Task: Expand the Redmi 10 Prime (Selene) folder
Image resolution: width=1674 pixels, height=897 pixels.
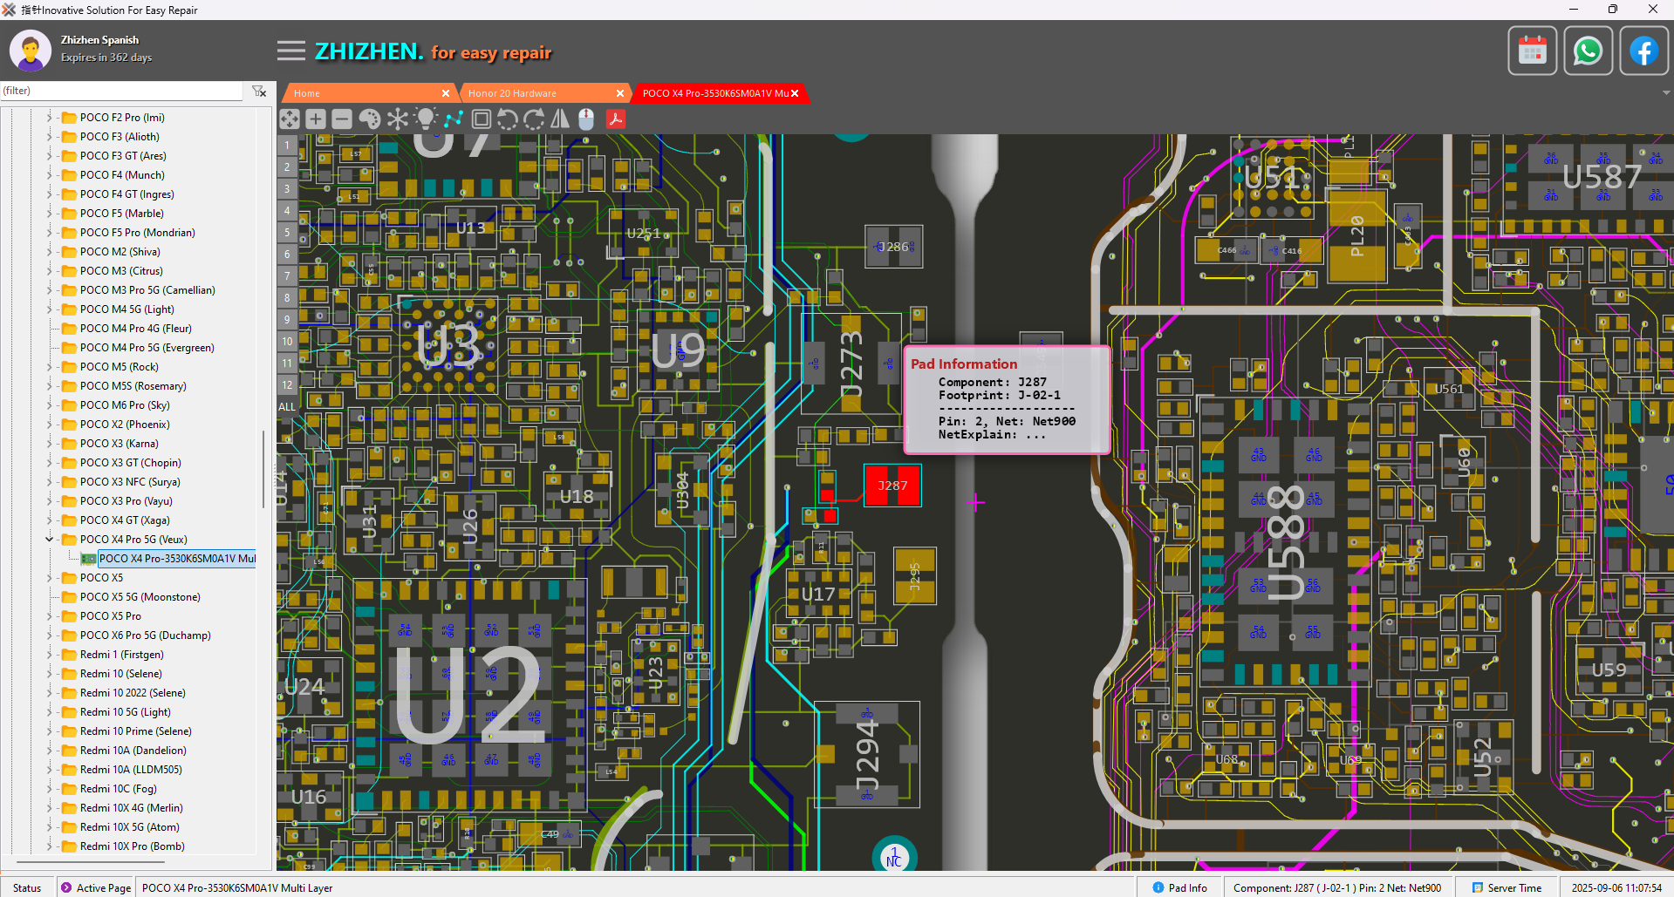Action: pos(49,731)
